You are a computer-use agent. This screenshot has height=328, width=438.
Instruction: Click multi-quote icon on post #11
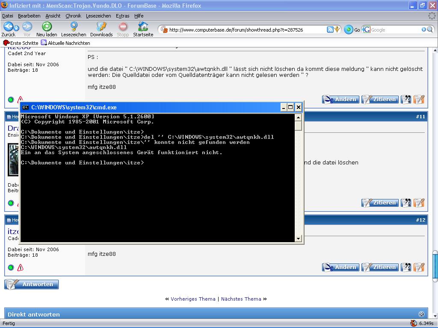(x=406, y=203)
